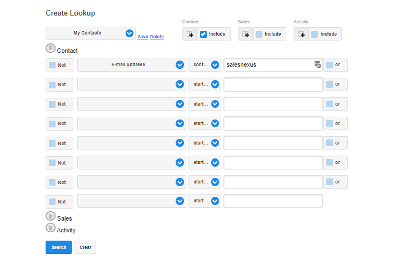The height and width of the screenshot is (274, 413).
Task: Enable the Activity Include checkbox
Action: tap(315, 34)
